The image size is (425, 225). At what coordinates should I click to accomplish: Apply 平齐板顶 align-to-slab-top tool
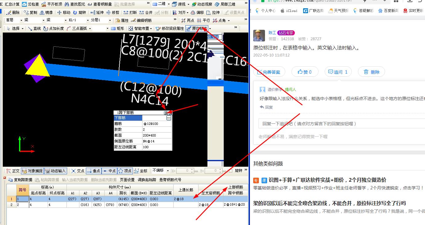[x=51, y=4]
